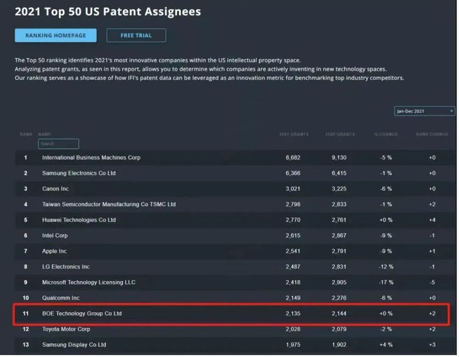Click Microsoft's 2021 grants value 2,418
This screenshot has width=459, height=357.
293,282
